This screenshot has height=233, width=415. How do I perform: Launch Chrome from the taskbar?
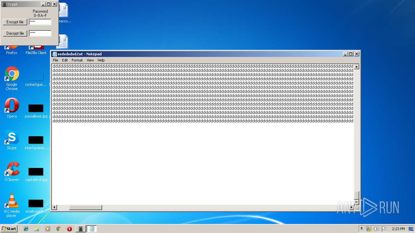click(x=58, y=229)
